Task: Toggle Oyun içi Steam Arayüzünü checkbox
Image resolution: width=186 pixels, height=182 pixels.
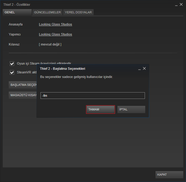Action: coord(12,63)
